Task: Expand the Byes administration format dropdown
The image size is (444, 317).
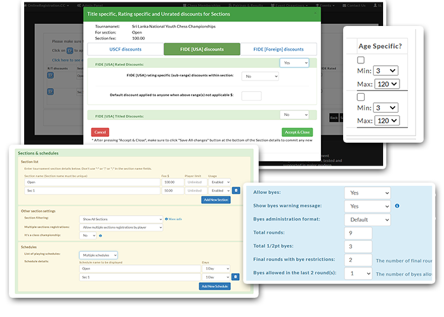Action: point(367,220)
